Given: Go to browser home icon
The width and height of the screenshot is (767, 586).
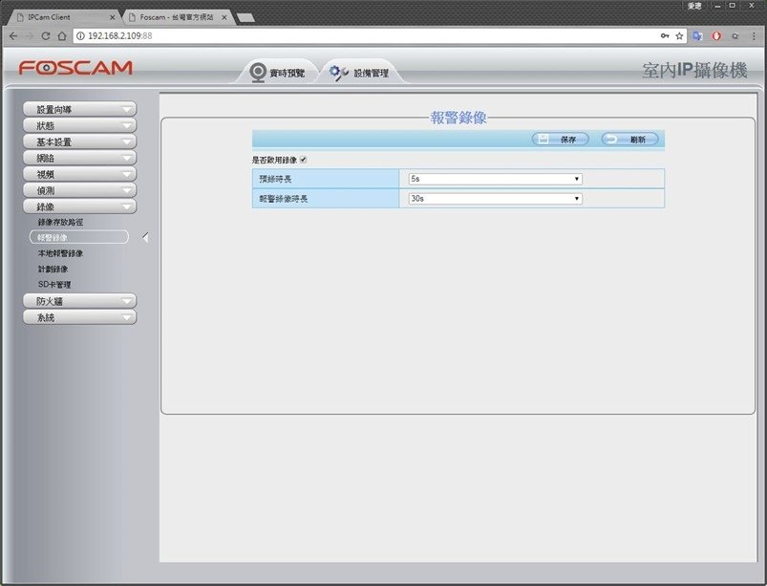Looking at the screenshot, I should click(x=62, y=35).
